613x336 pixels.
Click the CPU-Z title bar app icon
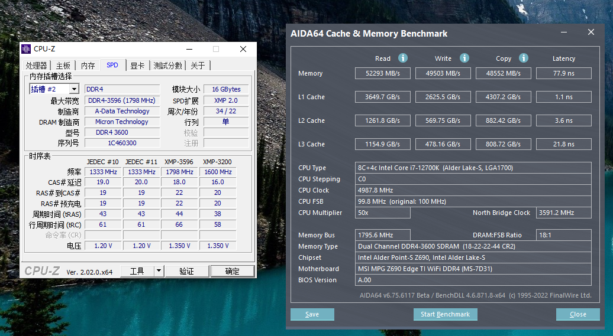point(26,49)
